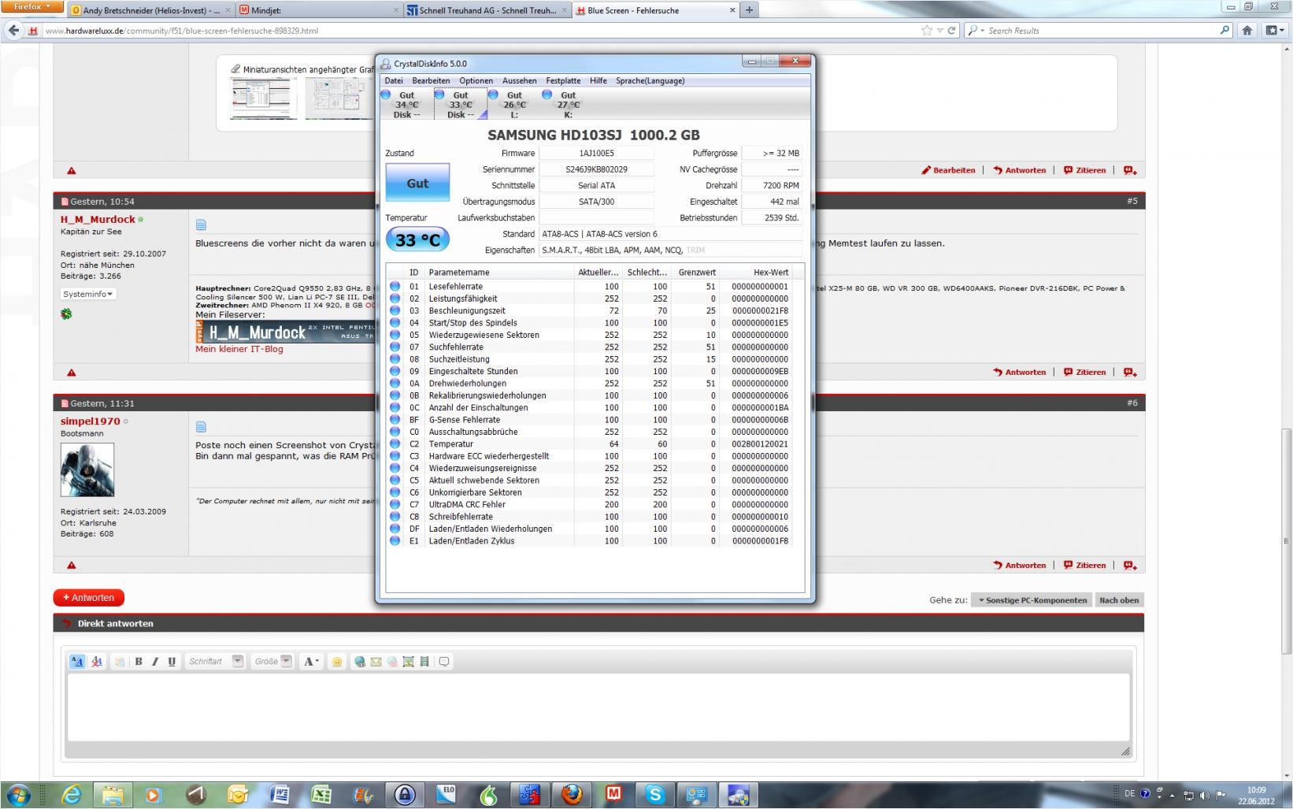
Task: Click the browser page vertical scrollbar
Action: click(1287, 541)
